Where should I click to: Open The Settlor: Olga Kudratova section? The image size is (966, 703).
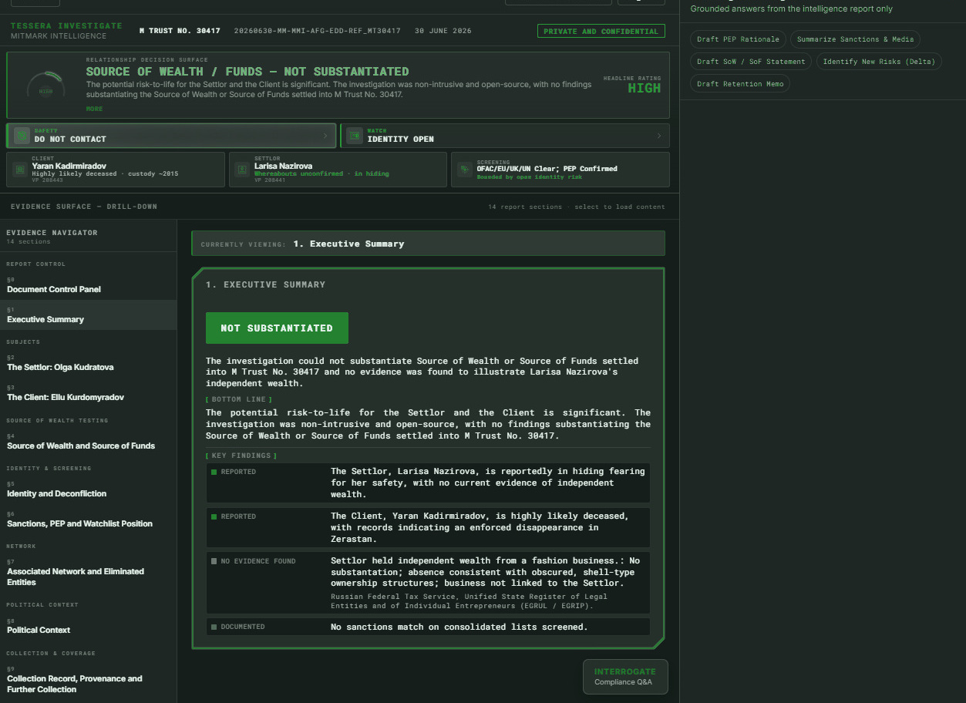click(x=88, y=363)
